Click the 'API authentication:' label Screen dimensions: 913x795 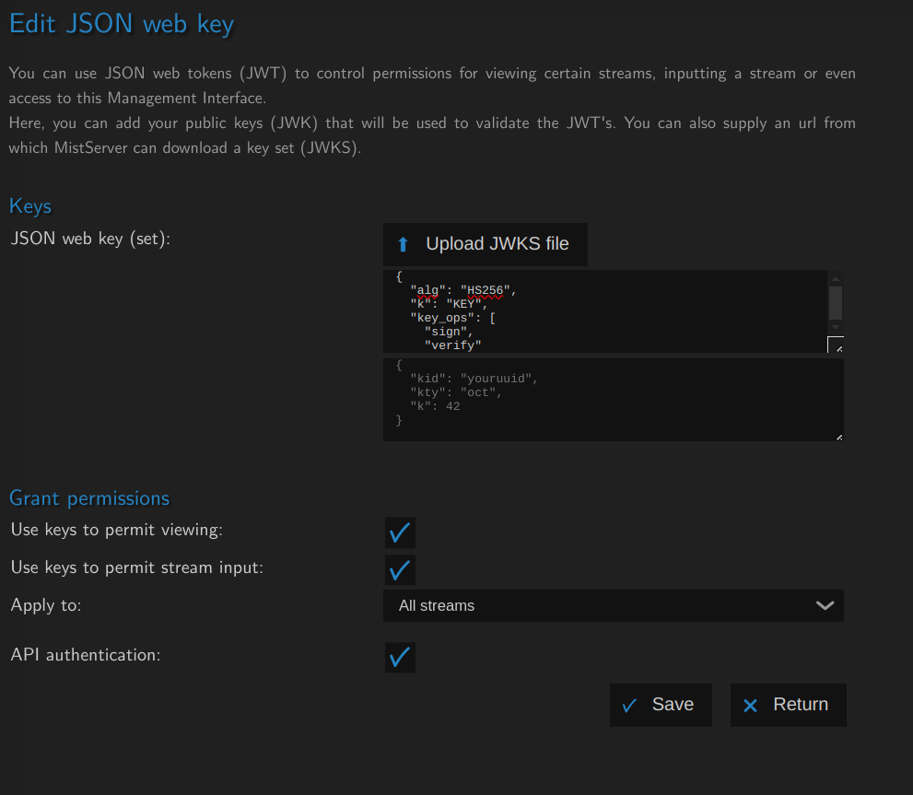pyautogui.click(x=86, y=655)
